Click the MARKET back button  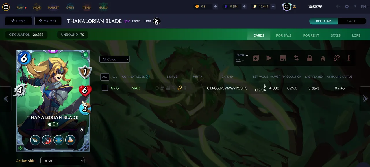(x=48, y=21)
